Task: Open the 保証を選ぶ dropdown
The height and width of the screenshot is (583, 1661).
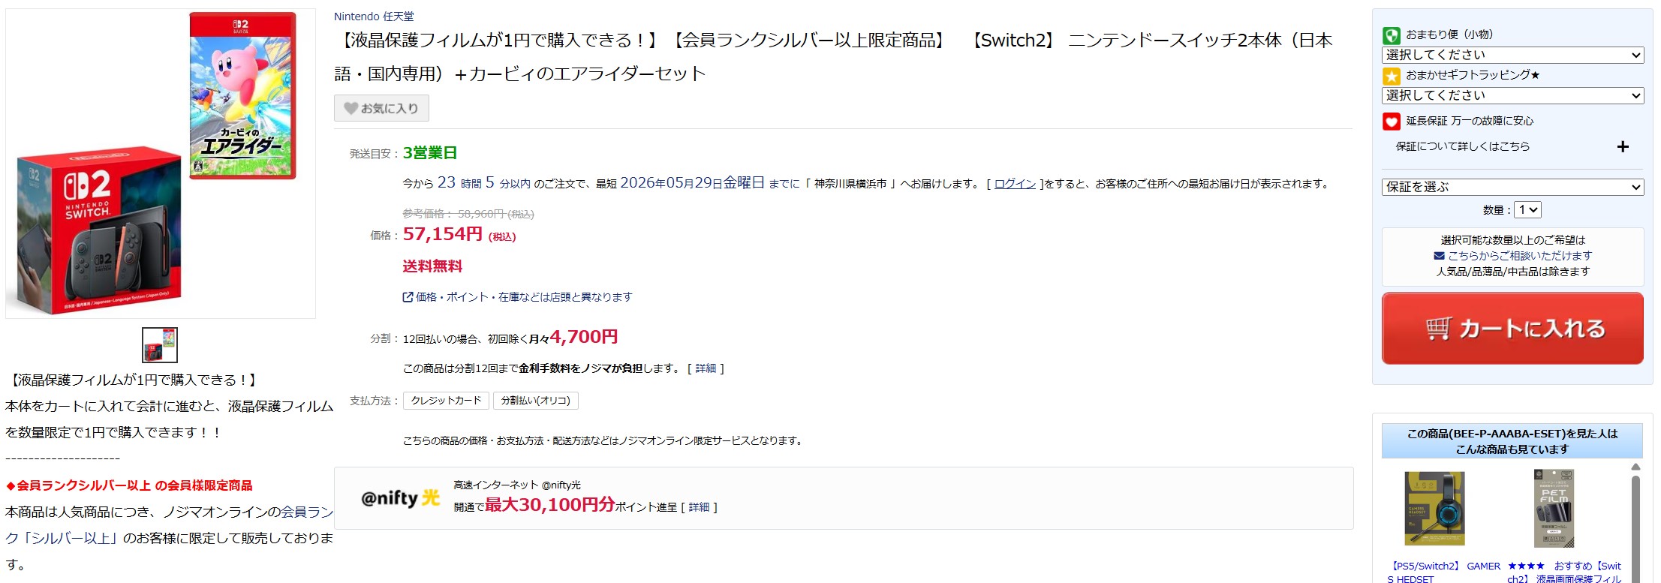Action: (1512, 188)
